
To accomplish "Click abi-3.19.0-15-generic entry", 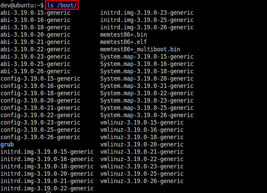I will coord(35,13).
